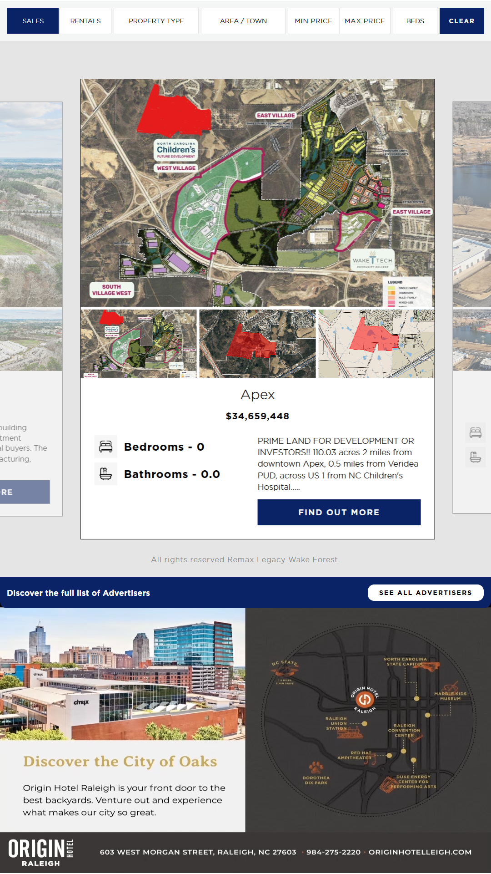Click the Origin Hotel map marker icon
The width and height of the screenshot is (491, 874).
coord(364,700)
